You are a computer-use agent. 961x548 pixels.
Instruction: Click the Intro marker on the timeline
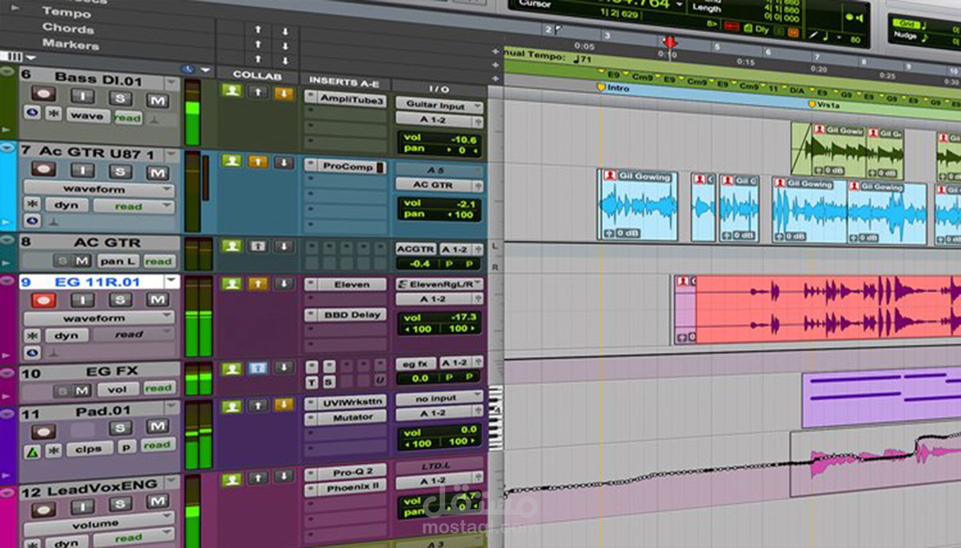(613, 88)
